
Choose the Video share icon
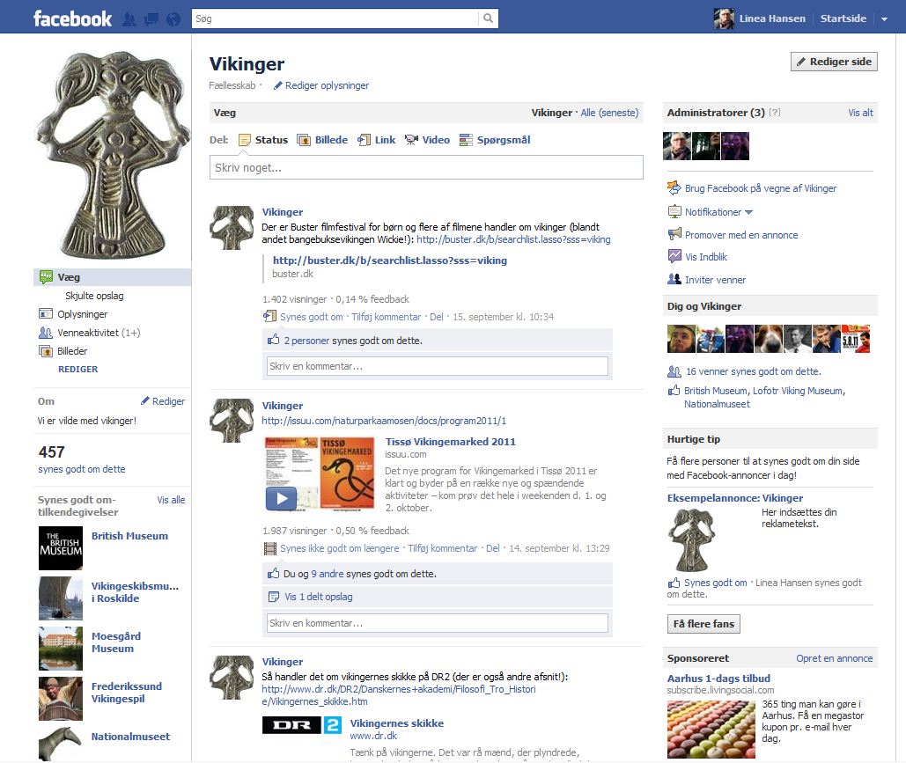411,140
